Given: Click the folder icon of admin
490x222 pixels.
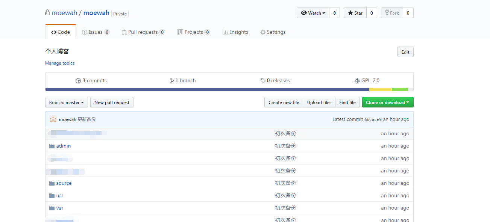Looking at the screenshot, I should pos(52,146).
